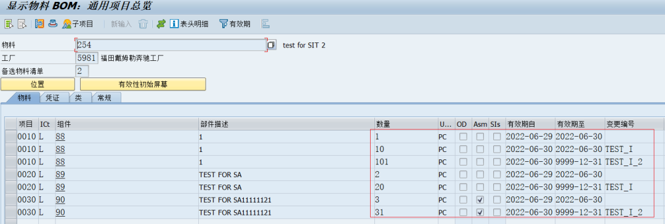Open component 90 link in quantity 31 row
The height and width of the screenshot is (224, 665).
60,212
